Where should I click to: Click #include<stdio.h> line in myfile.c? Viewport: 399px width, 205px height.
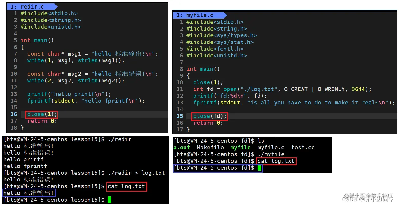pyautogui.click(x=215, y=22)
